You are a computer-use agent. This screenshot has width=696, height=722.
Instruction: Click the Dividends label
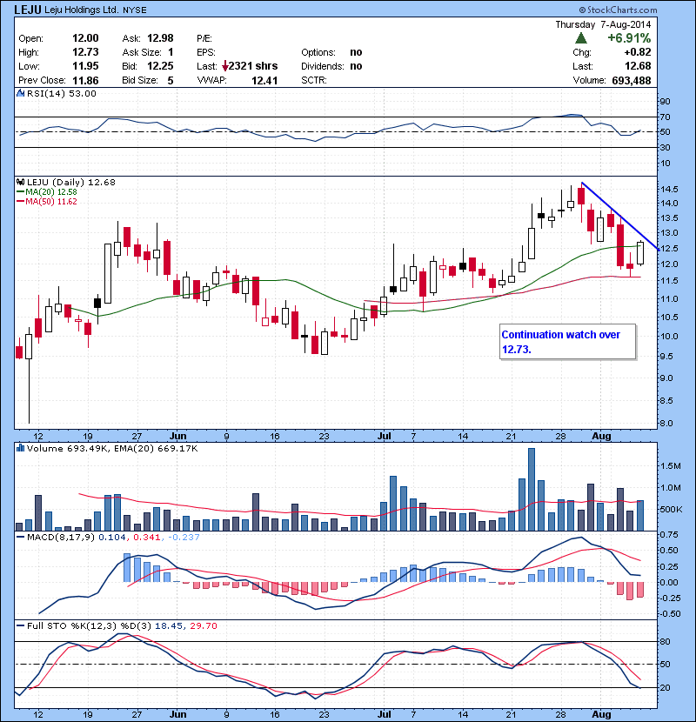tap(323, 66)
